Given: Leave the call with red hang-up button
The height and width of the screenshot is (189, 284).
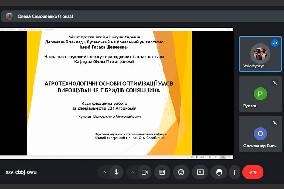Looking at the screenshot, I should (x=253, y=172).
